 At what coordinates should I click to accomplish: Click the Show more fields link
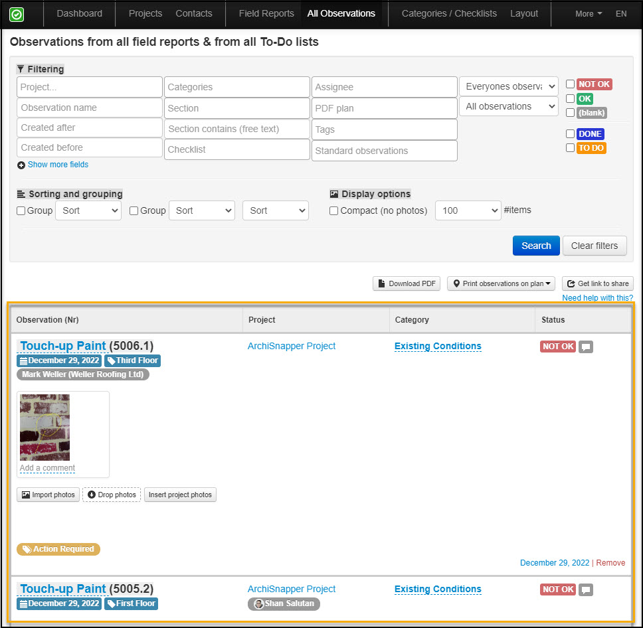(x=58, y=165)
